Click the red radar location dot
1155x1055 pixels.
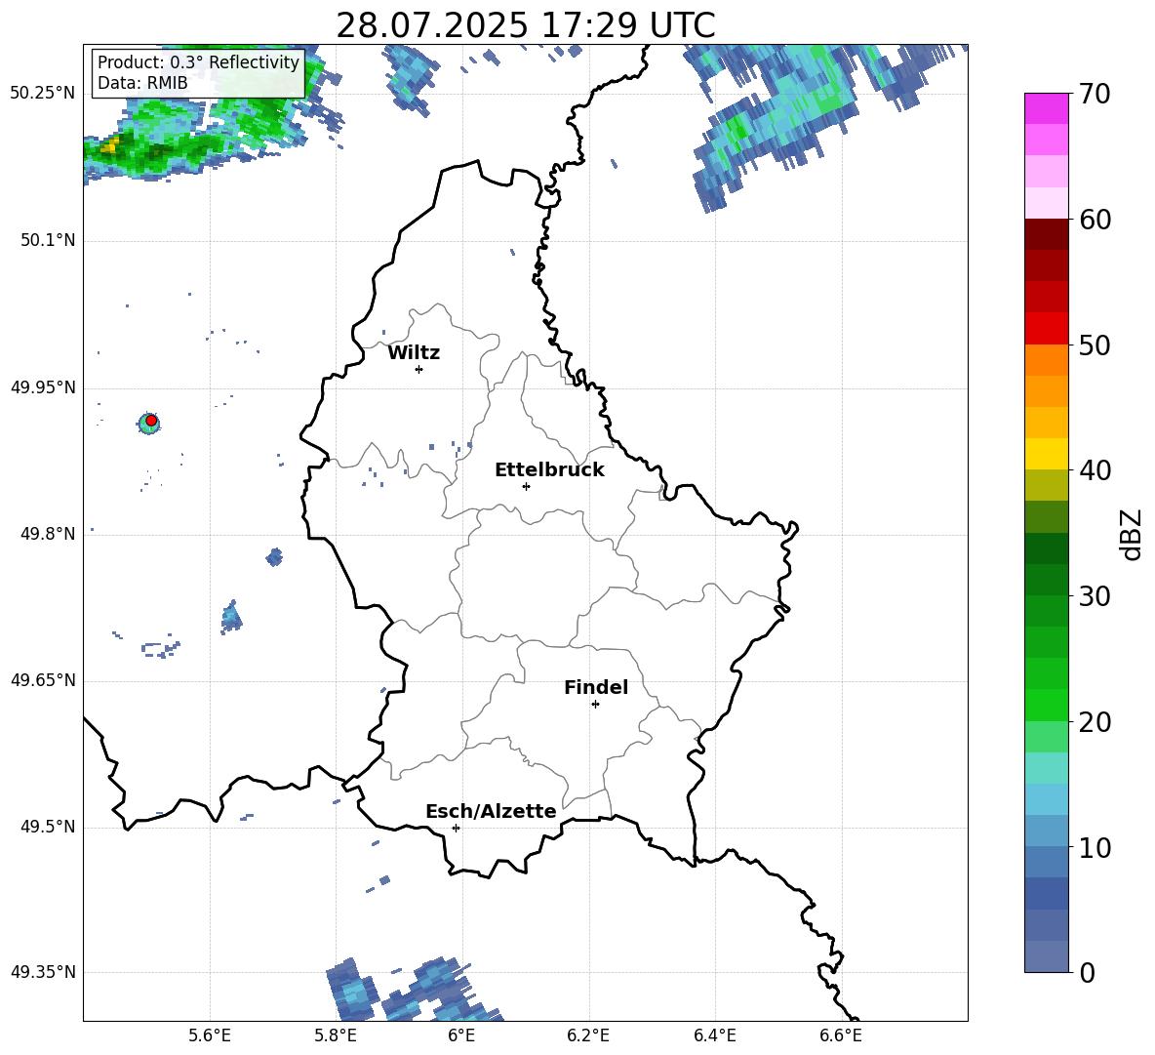tap(151, 421)
